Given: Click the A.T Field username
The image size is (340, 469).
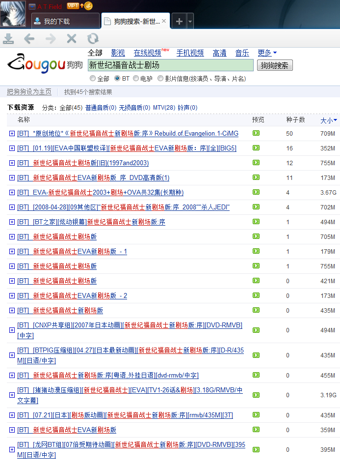Looking at the screenshot, I should tap(50, 6).
